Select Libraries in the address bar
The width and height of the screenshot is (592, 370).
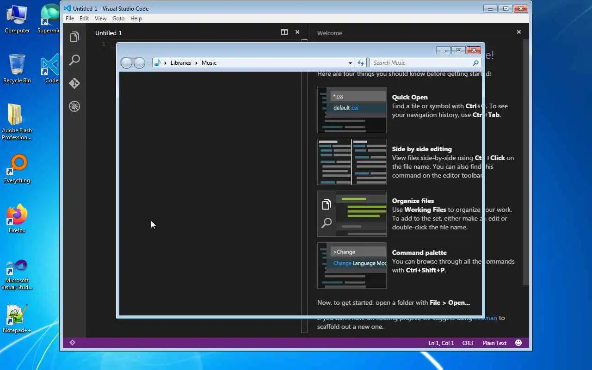180,63
